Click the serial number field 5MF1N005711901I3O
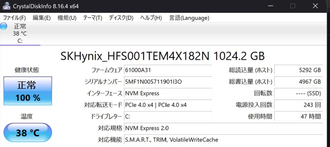This screenshot has width=330, height=147. (x=168, y=82)
